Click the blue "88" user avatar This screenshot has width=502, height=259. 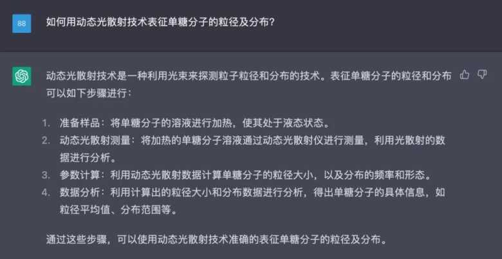[22, 23]
